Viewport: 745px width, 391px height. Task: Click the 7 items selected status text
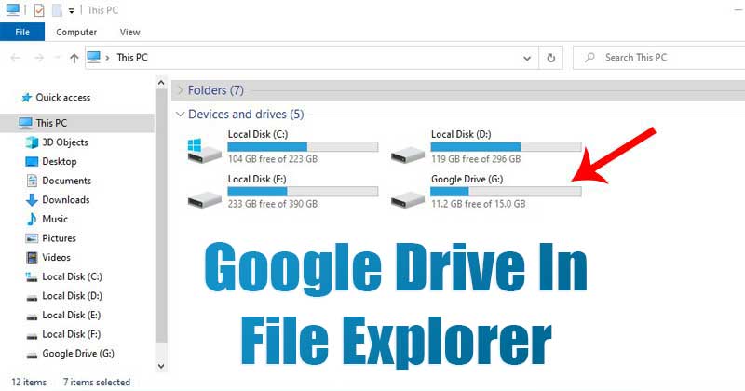[97, 382]
